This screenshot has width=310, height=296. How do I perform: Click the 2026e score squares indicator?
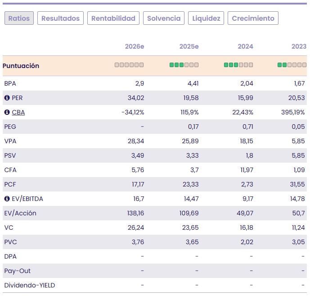pos(129,65)
